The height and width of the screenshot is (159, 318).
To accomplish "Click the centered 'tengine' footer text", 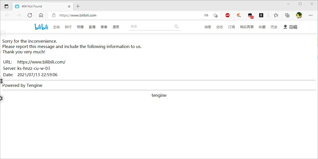I will [x=159, y=95].
